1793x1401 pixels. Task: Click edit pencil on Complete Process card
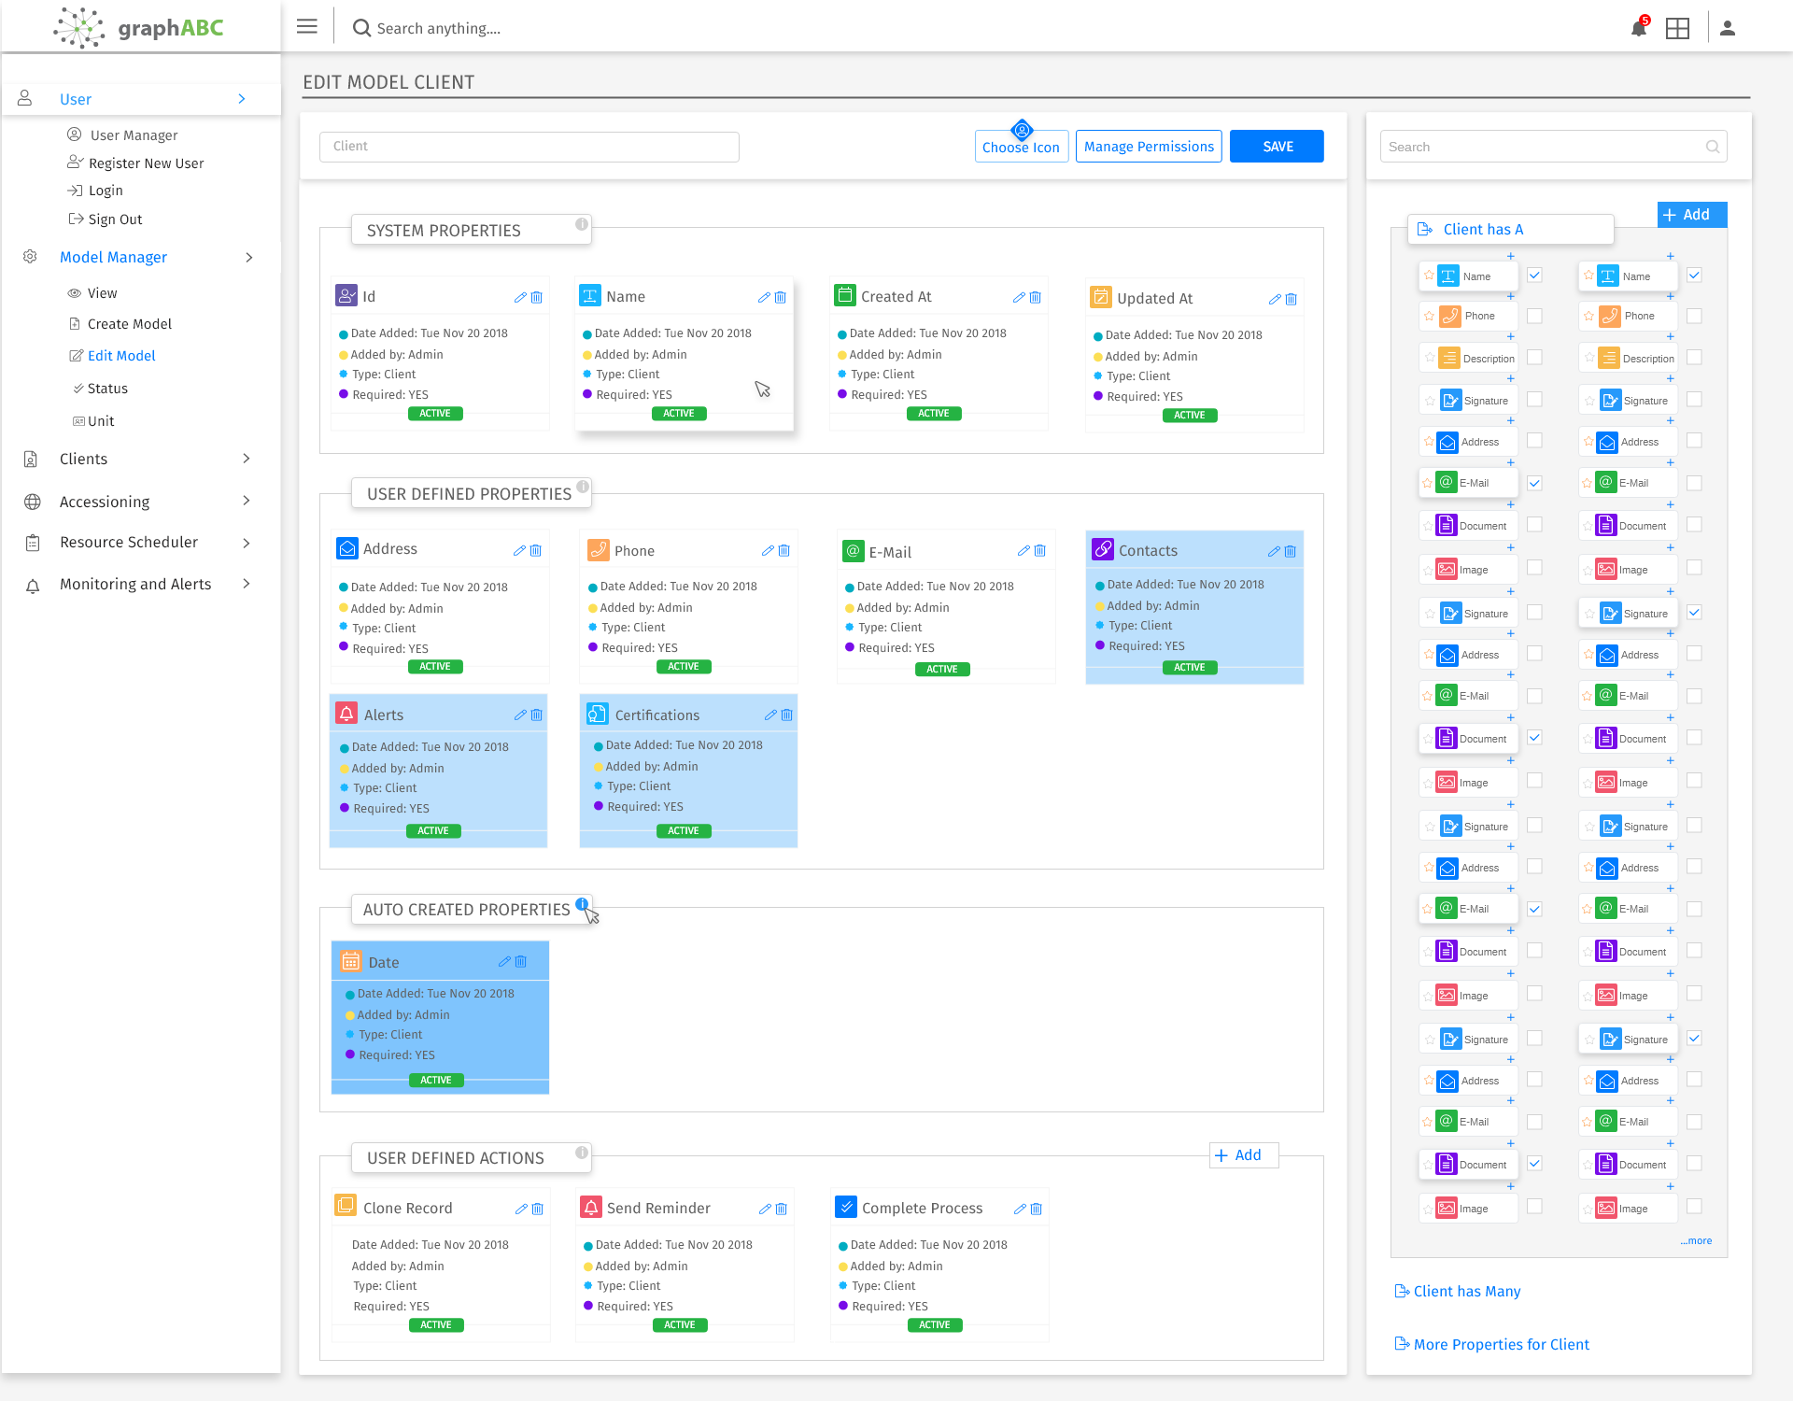point(1020,1209)
